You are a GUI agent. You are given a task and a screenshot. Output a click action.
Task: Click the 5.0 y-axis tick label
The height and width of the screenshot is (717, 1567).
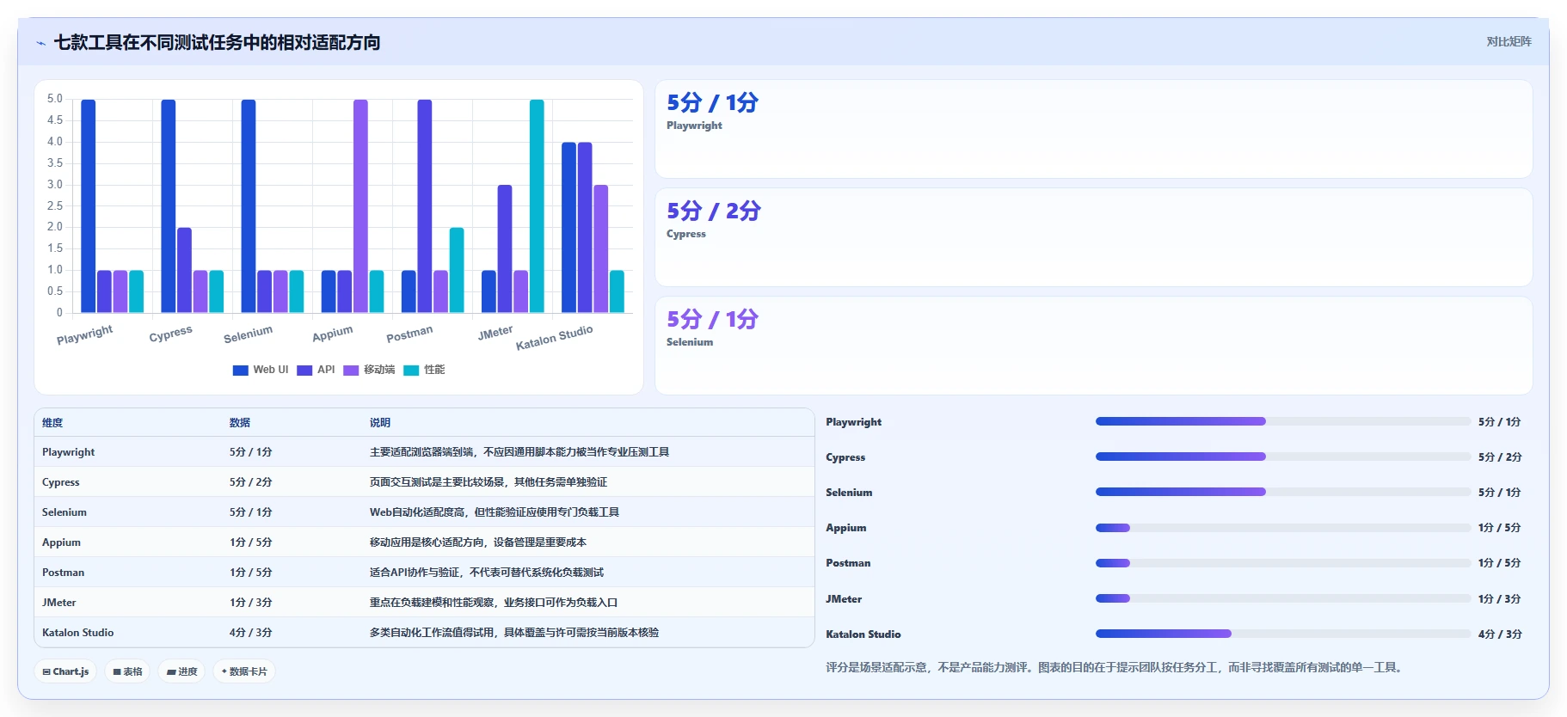coord(55,99)
